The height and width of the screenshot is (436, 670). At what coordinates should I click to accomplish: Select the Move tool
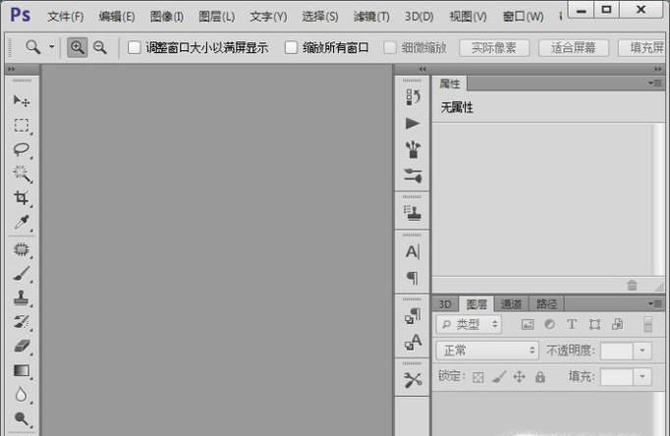[x=21, y=101]
